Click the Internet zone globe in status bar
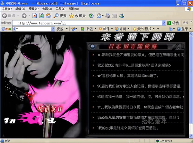 [x=157, y=141]
